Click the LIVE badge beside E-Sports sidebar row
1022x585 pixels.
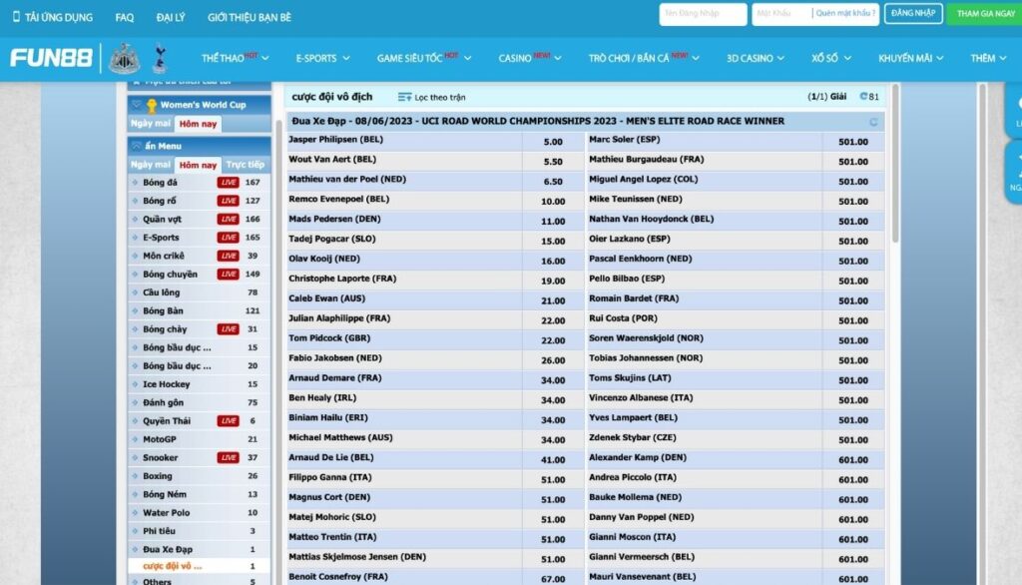228,238
